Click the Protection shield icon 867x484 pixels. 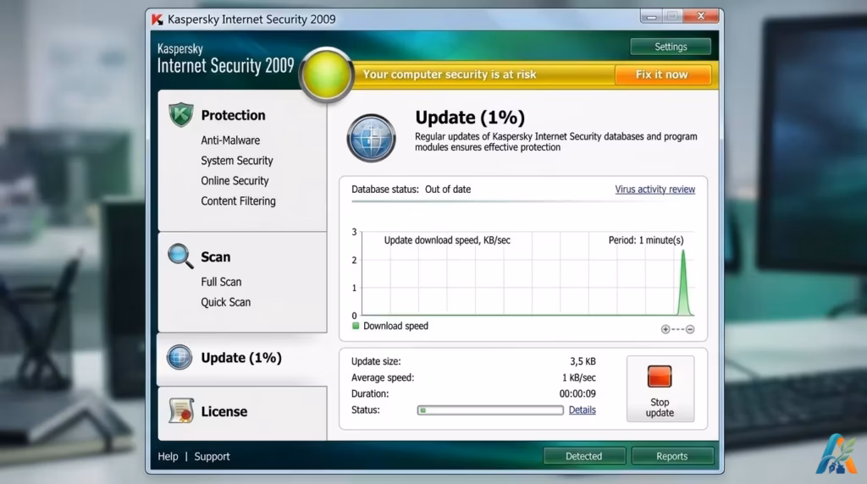(181, 115)
